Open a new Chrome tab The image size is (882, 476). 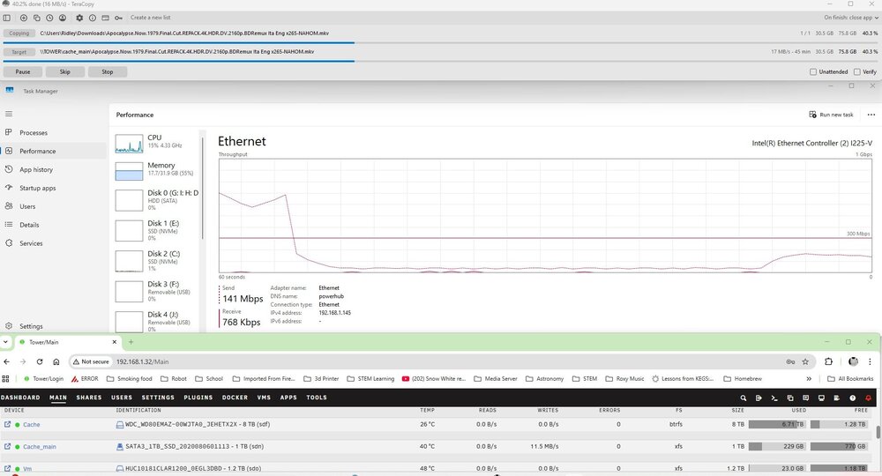pyautogui.click(x=131, y=342)
